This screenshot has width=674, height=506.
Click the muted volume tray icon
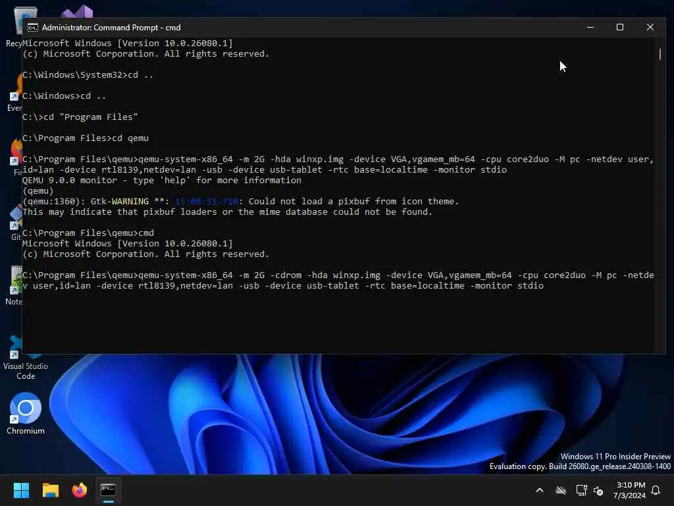coord(598,490)
